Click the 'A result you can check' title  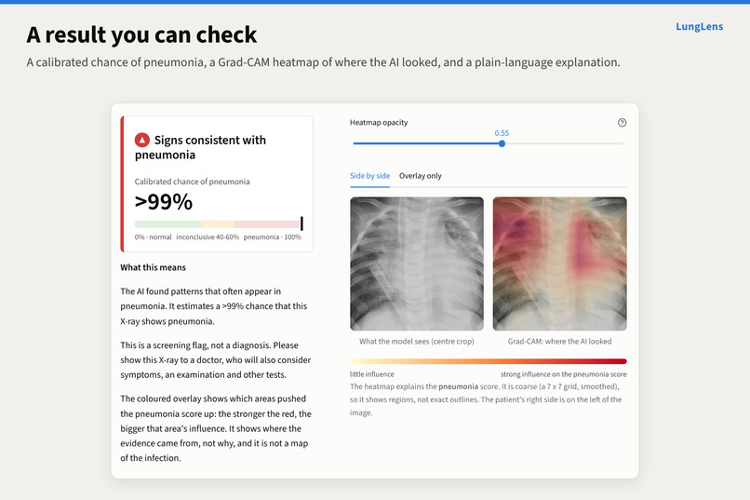pos(141,35)
